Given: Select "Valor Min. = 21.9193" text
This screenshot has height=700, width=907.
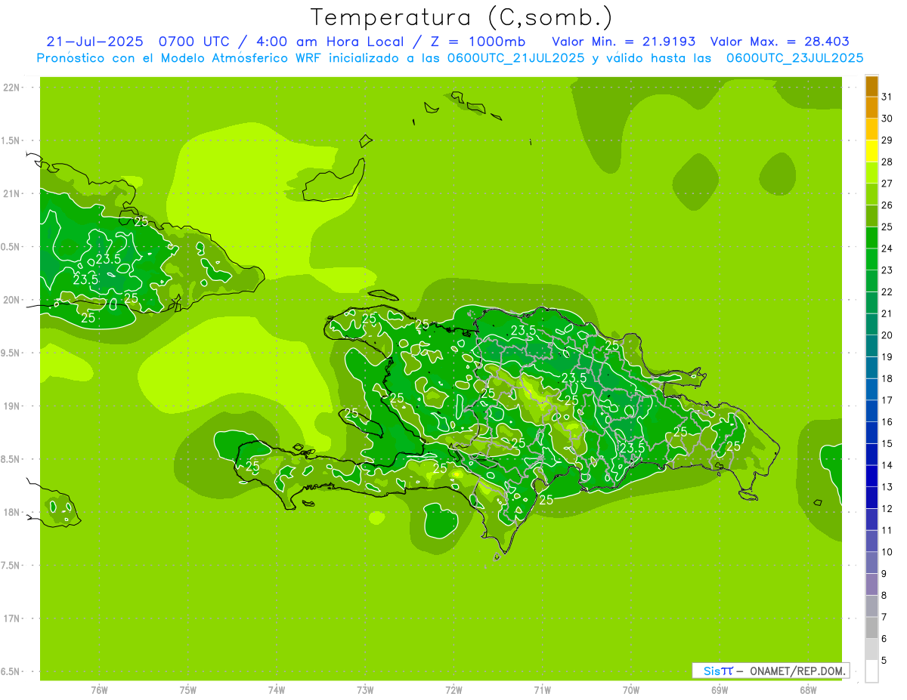Looking at the screenshot, I should tap(624, 42).
